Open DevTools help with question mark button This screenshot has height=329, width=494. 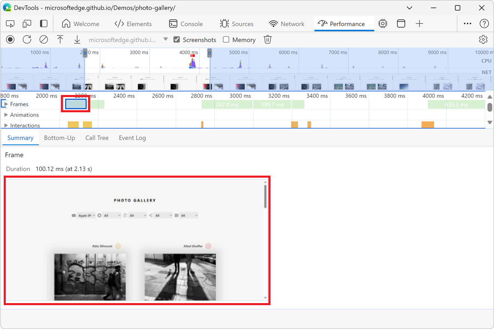(484, 23)
